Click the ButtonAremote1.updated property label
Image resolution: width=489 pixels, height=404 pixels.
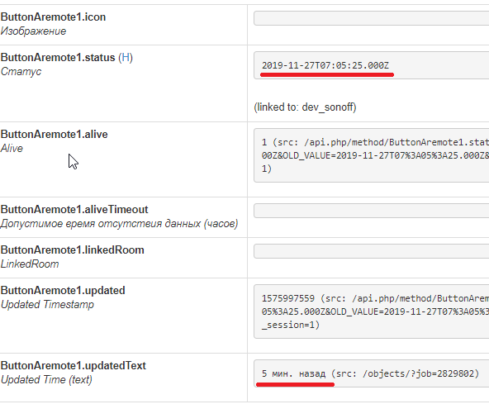63,291
